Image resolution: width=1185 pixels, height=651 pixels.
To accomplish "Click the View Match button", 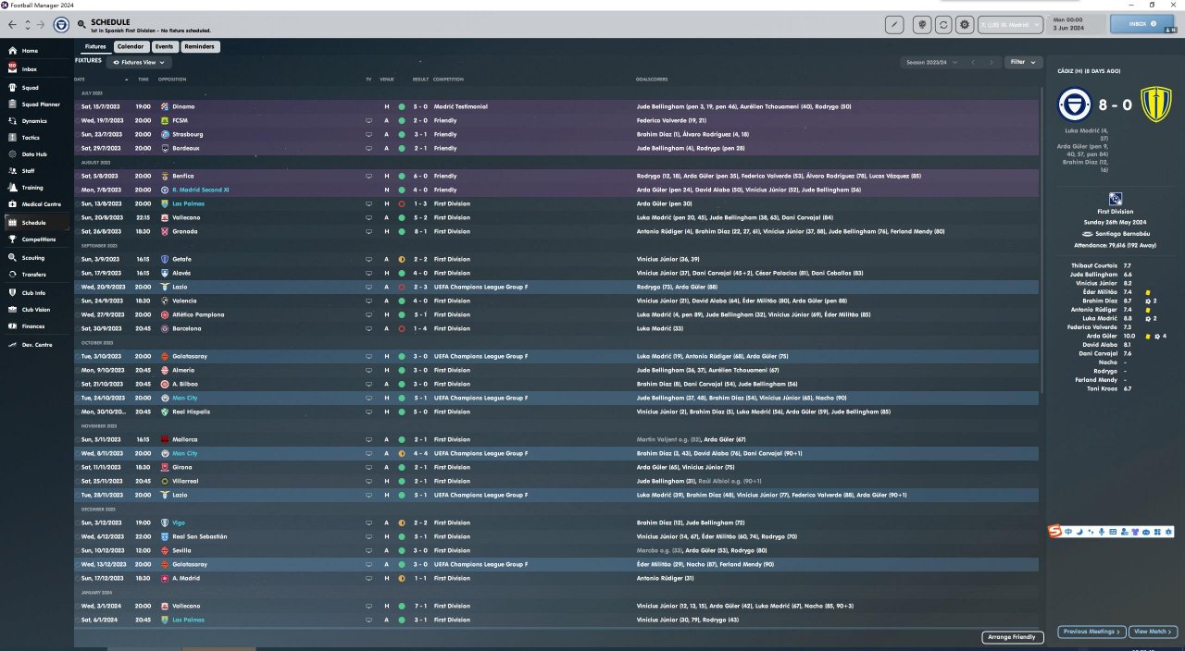I will tap(1153, 632).
